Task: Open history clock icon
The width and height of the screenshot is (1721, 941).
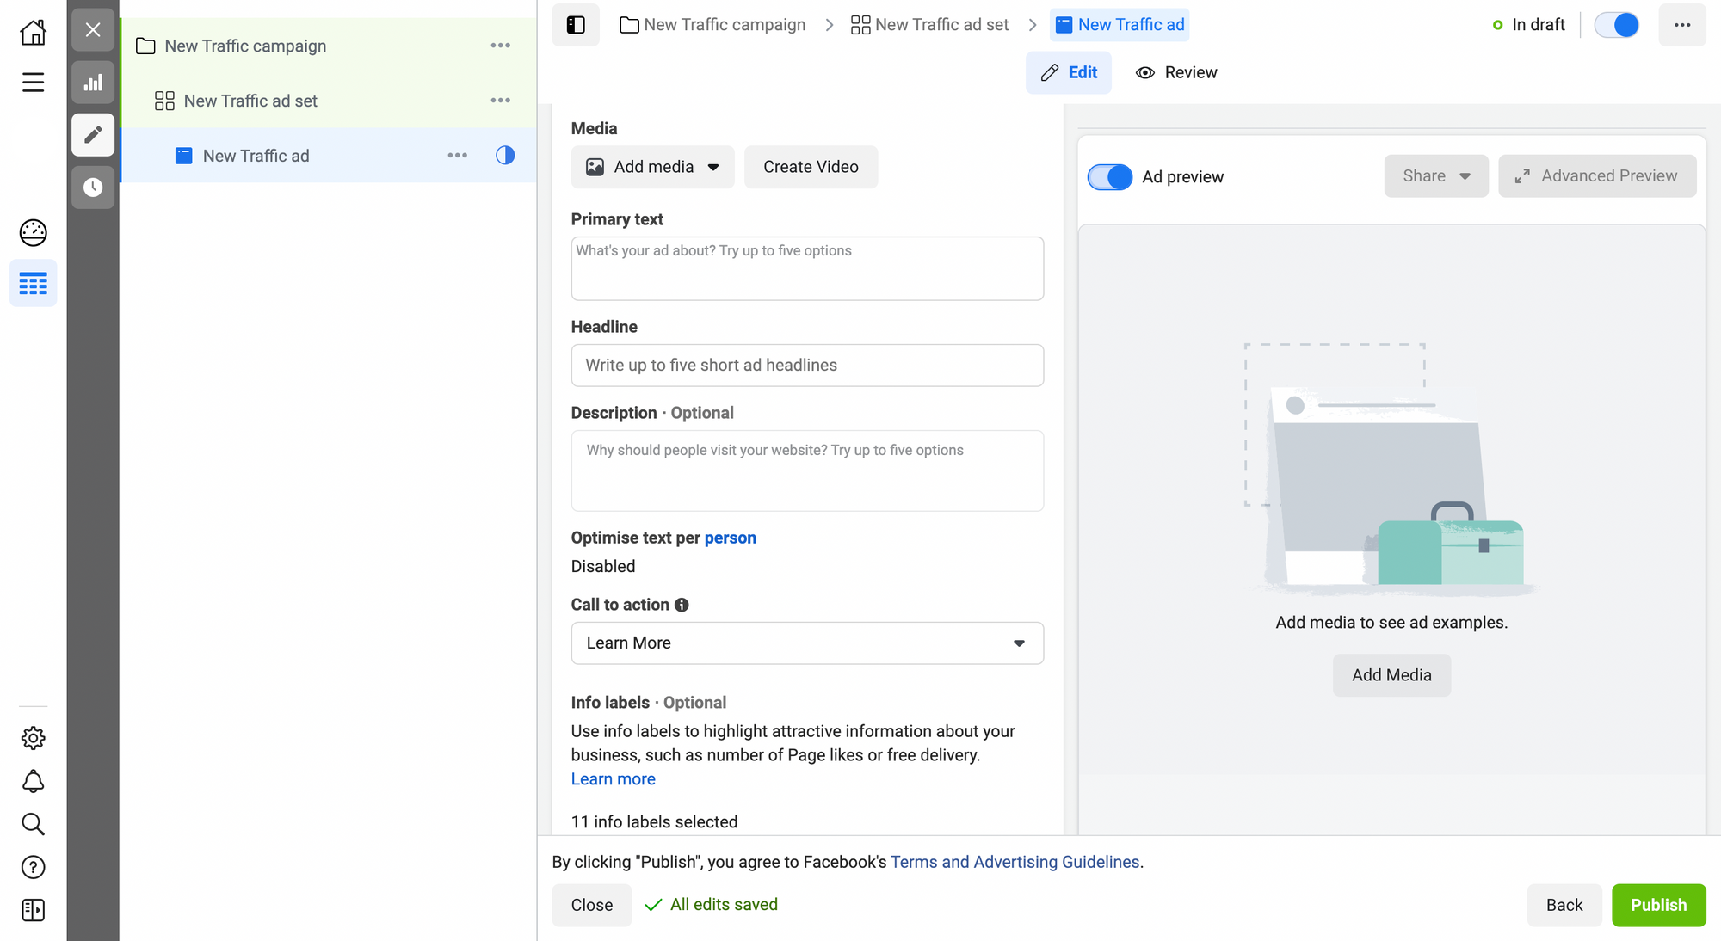Action: click(93, 187)
